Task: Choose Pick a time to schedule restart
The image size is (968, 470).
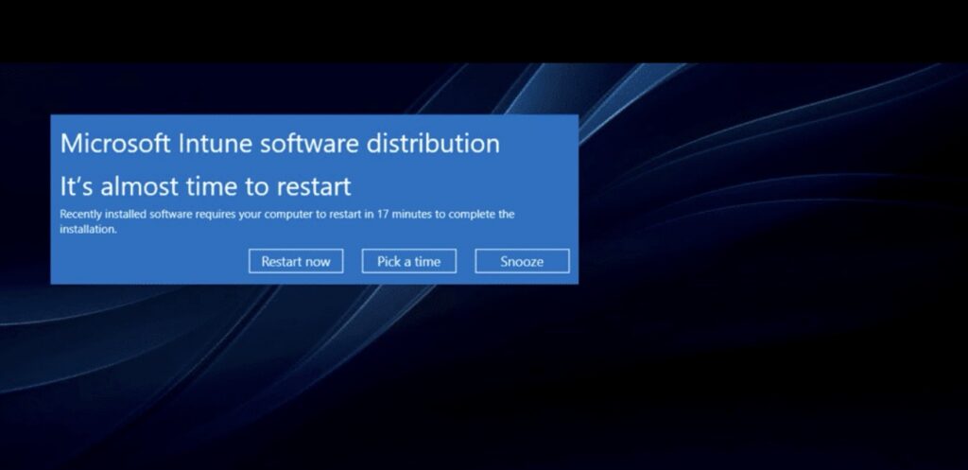Action: tap(408, 261)
